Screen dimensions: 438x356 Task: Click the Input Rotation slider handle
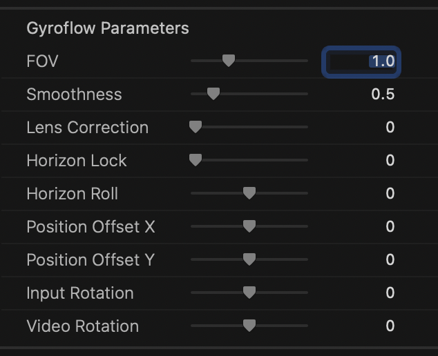pyautogui.click(x=249, y=293)
